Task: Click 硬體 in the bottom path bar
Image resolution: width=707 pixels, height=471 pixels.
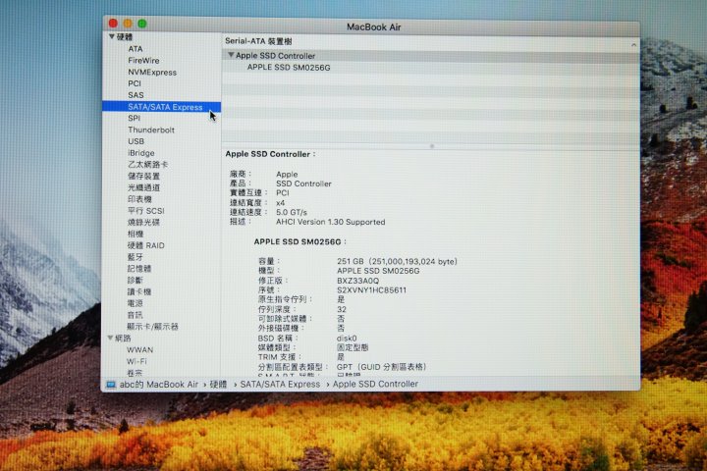Action: click(x=218, y=385)
